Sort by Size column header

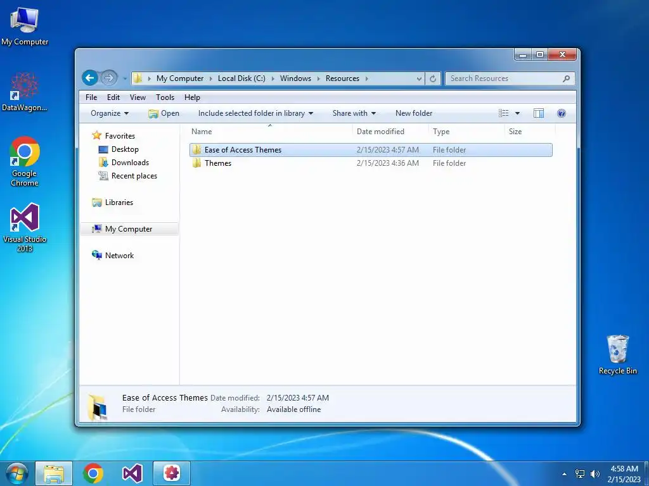pos(515,132)
